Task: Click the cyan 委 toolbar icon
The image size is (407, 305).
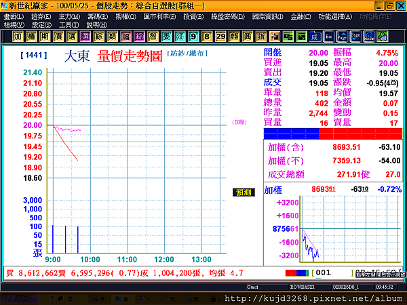Action: pos(166,37)
